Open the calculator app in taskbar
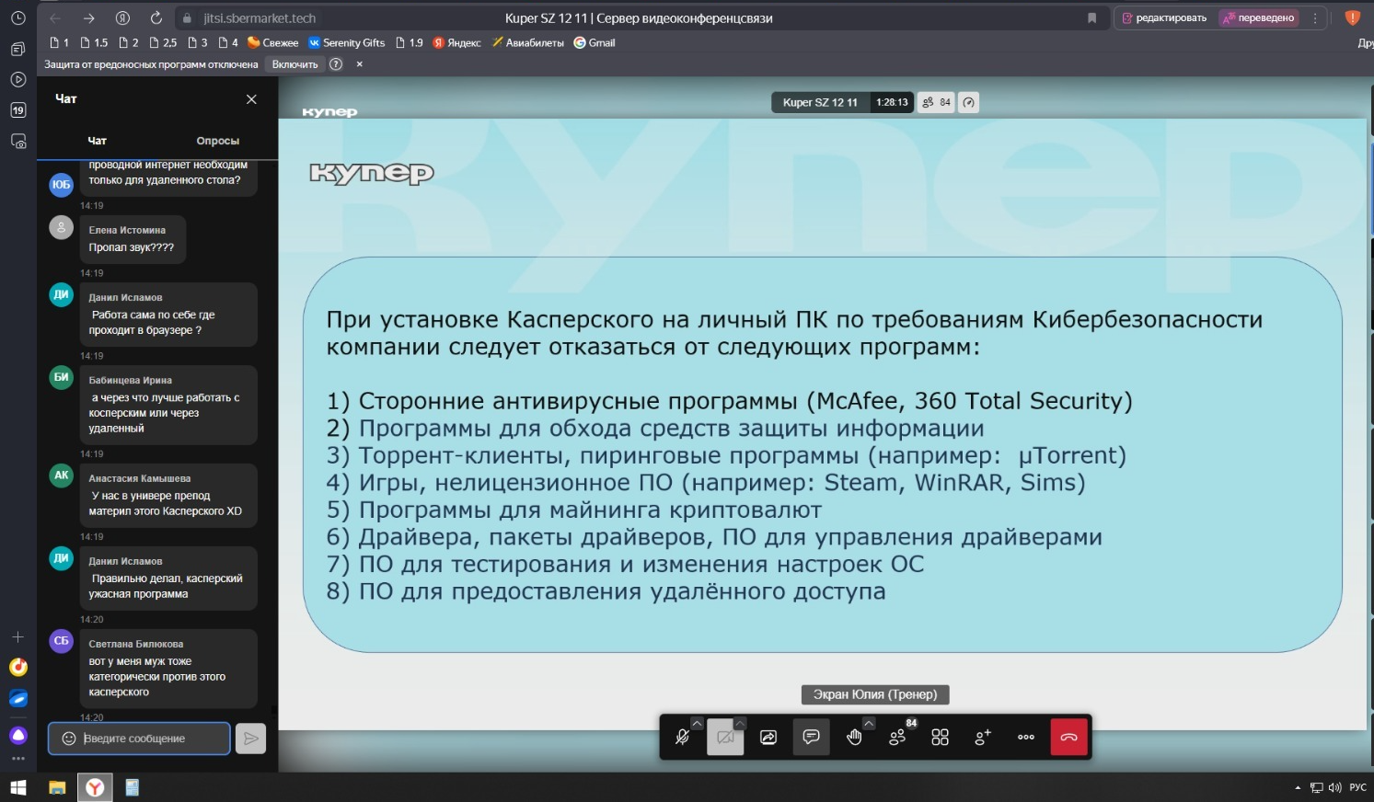Image resolution: width=1374 pixels, height=802 pixels. click(132, 787)
